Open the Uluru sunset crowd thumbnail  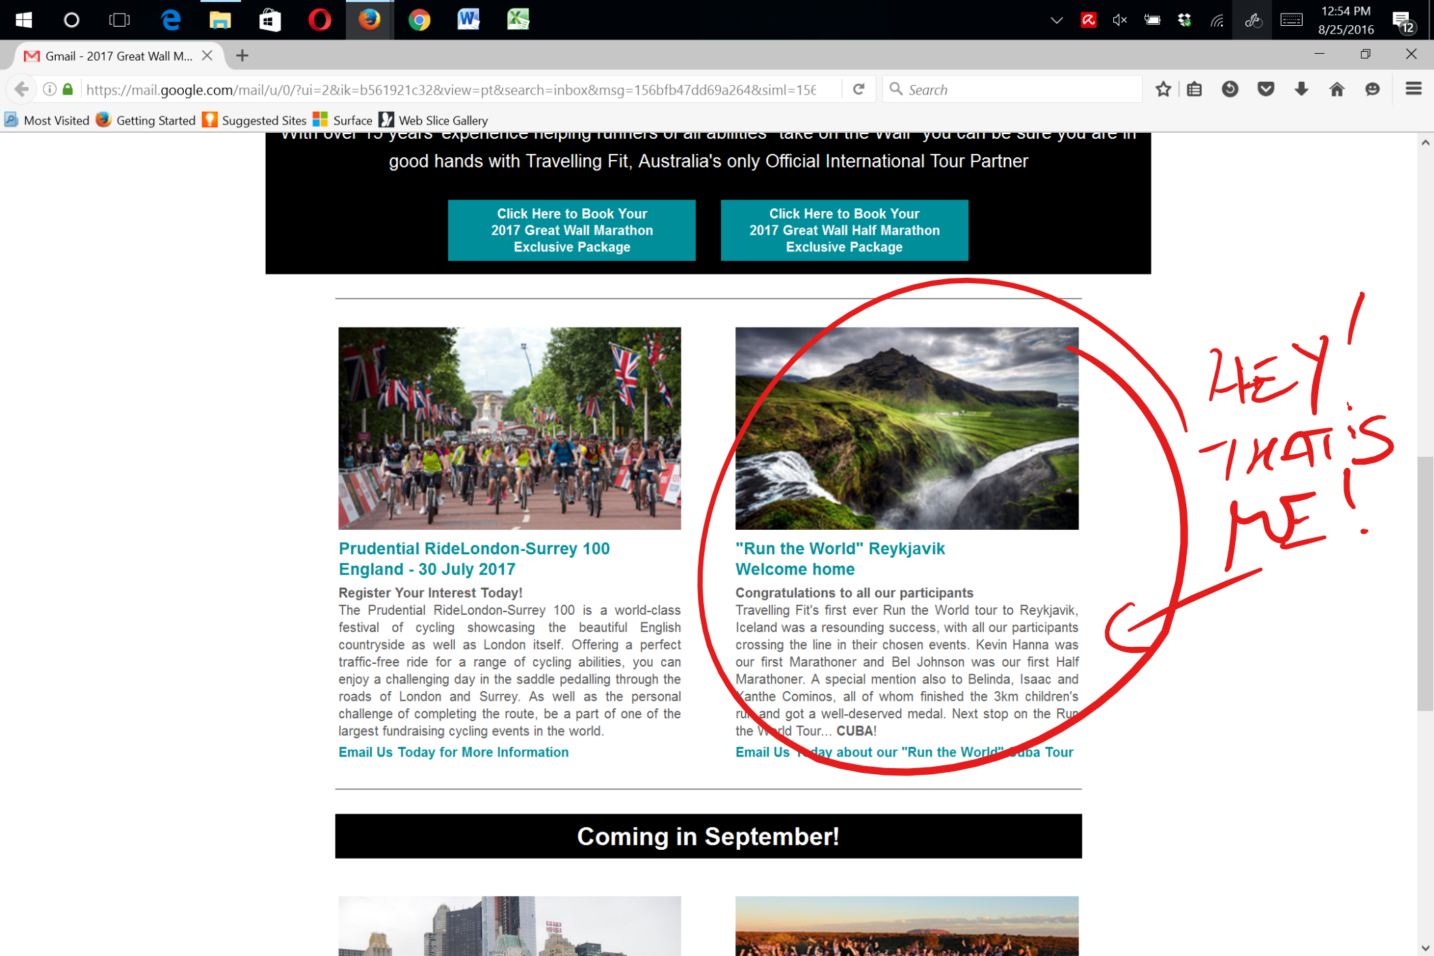pos(907,926)
